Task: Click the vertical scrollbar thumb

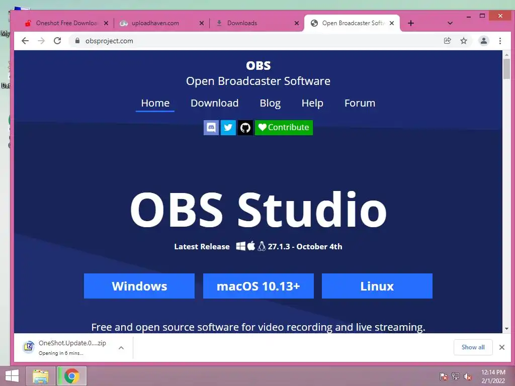Action: [506, 69]
